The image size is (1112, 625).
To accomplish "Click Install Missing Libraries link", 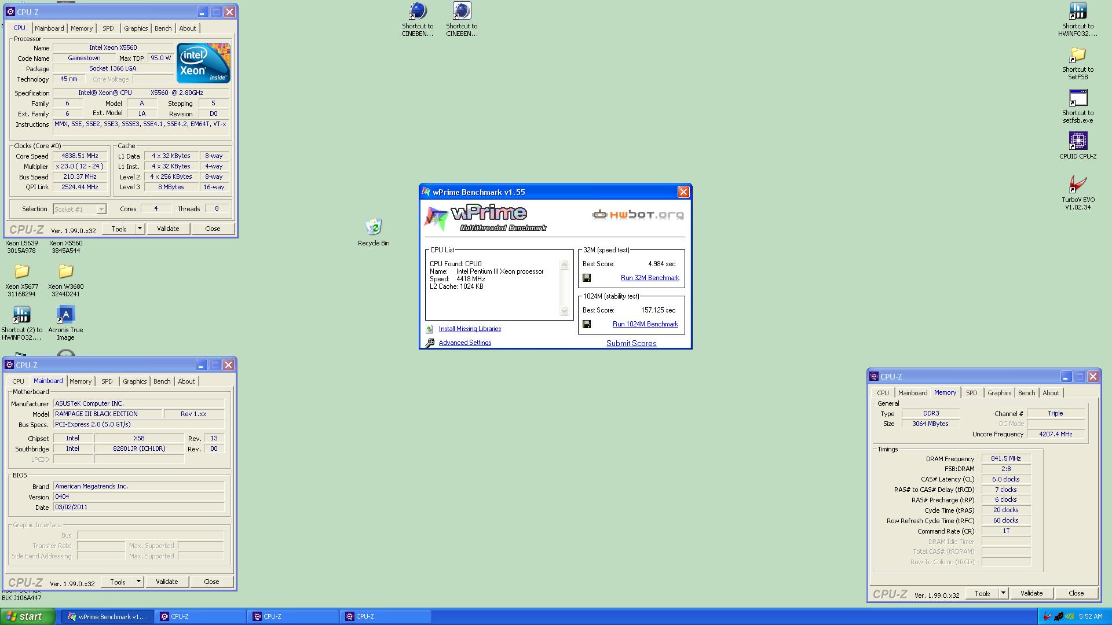I will tap(470, 329).
